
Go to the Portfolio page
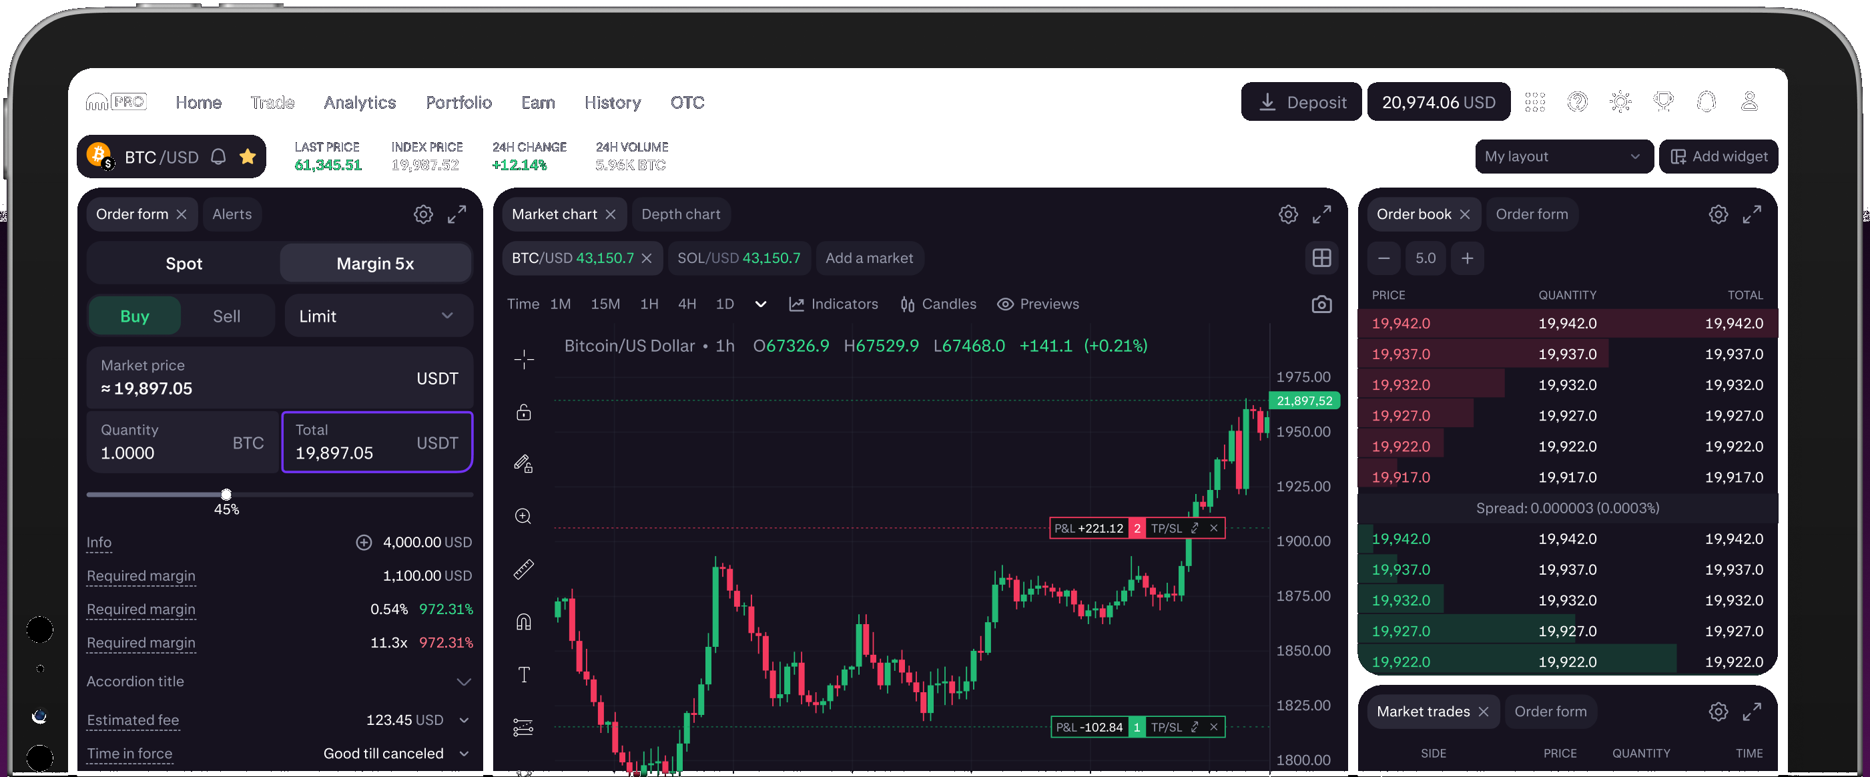tap(458, 102)
